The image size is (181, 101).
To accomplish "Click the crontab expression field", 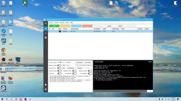I will (70, 65).
